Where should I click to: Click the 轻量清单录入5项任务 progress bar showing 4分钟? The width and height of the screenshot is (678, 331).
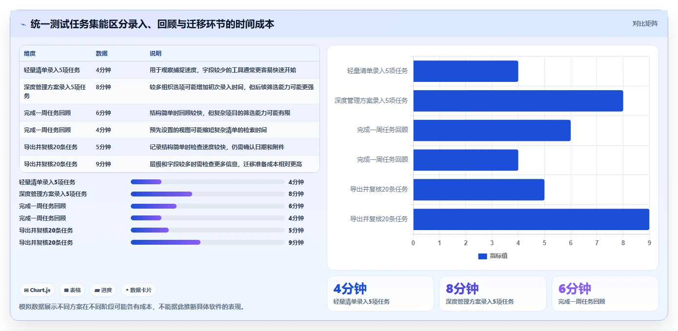(207, 182)
